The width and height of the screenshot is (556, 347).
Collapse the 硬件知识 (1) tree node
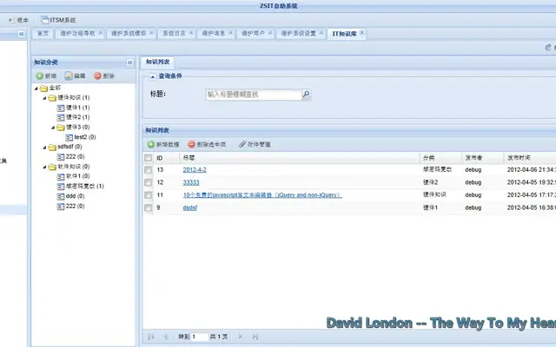point(44,98)
